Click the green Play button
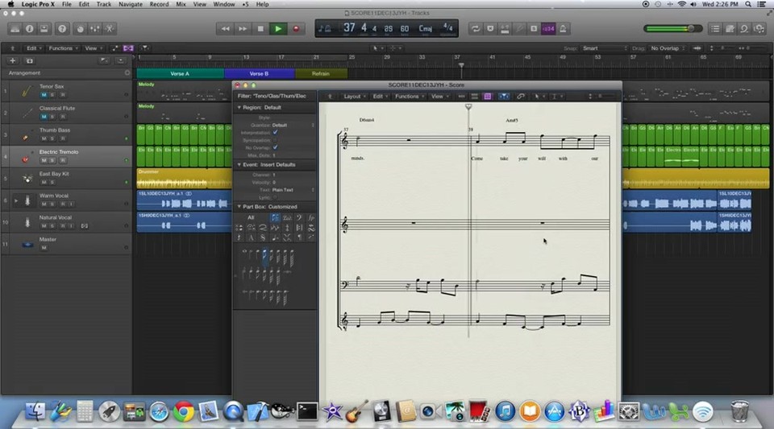 (x=278, y=28)
